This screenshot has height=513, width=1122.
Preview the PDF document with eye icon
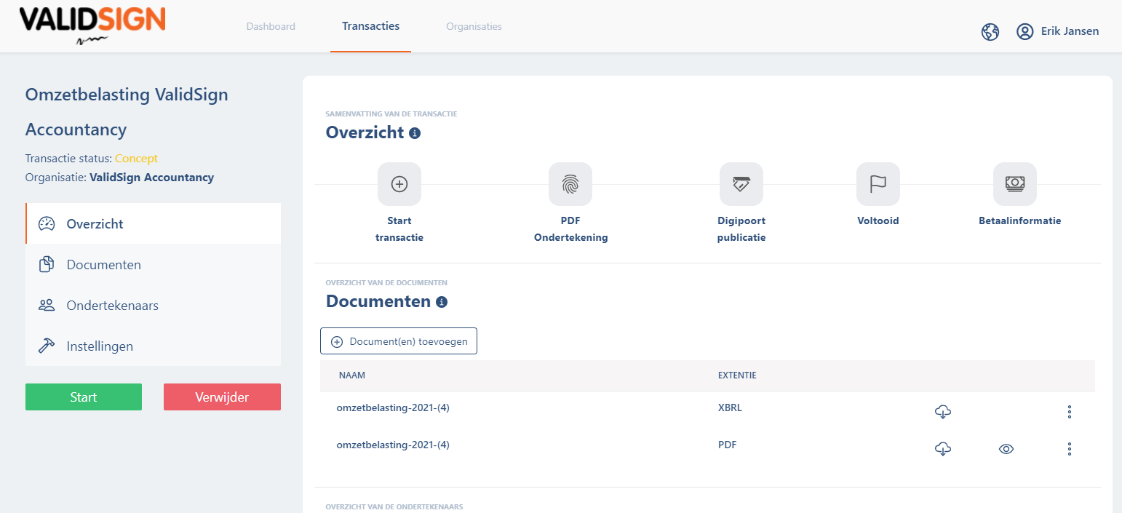1006,449
